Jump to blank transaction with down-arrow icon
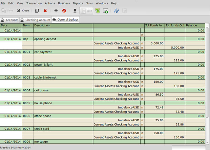Screen dimensions: 210x150 75,11
